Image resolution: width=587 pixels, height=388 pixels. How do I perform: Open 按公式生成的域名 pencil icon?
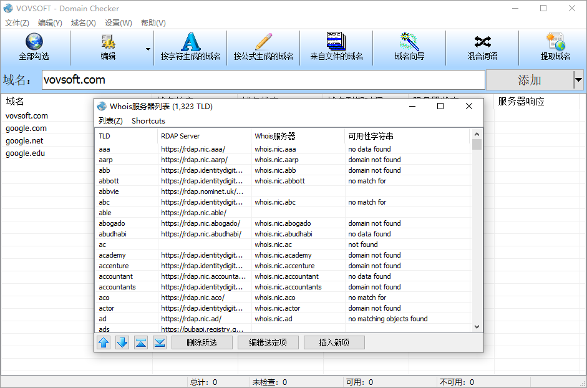coord(263,42)
